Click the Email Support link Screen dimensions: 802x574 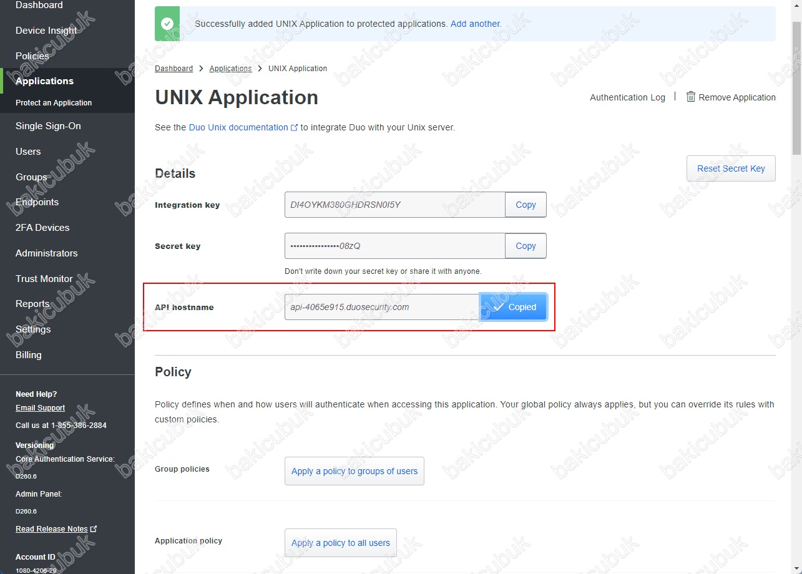point(40,408)
